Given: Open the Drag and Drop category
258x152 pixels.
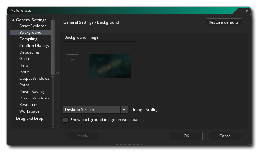Looking at the screenshot, I should pos(30,119).
